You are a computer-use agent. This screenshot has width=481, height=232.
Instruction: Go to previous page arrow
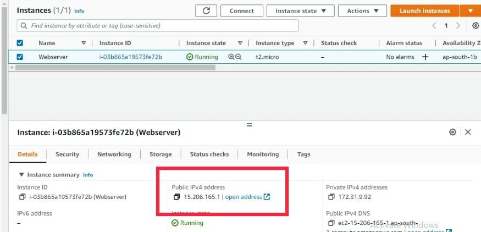434,26
